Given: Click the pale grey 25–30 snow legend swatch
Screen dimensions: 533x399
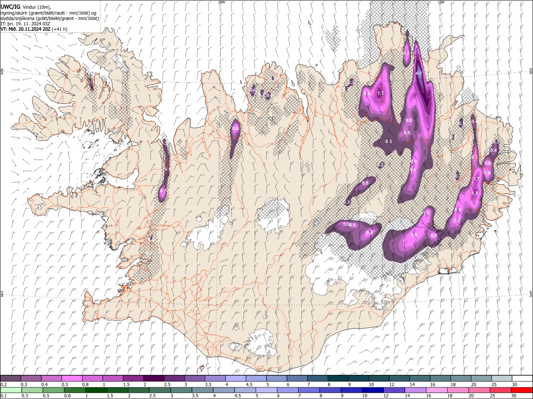Looking at the screenshot, I should (x=501, y=378).
